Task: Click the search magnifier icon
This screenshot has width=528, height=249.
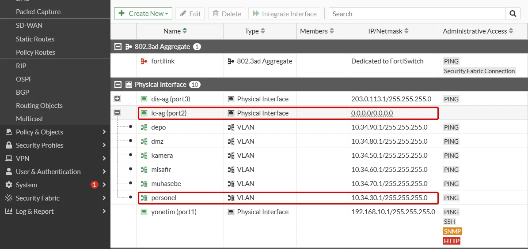Action: [x=513, y=13]
